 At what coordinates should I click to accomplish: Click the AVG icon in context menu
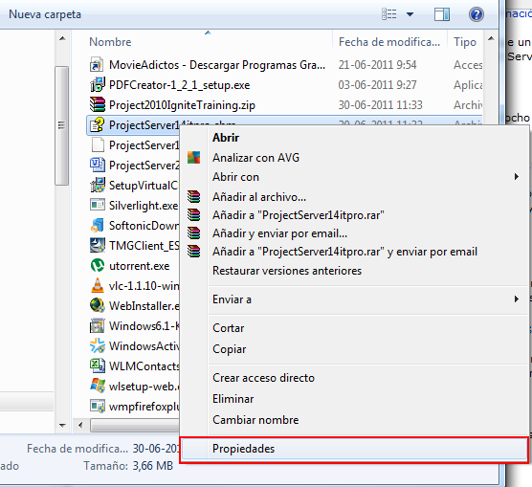193,158
